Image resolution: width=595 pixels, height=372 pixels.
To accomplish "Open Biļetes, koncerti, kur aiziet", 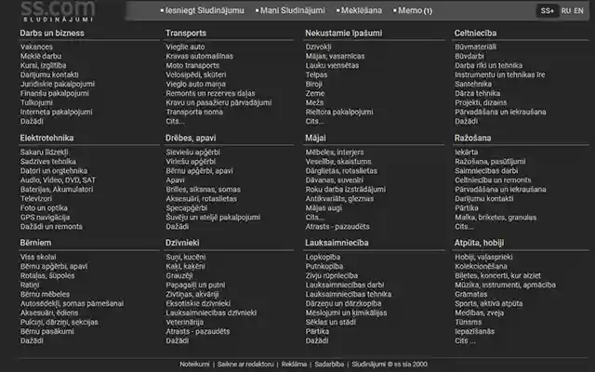I will (498, 275).
